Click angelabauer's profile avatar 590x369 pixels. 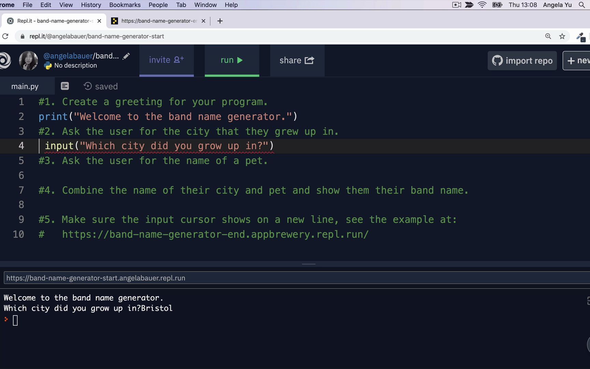[x=28, y=60]
